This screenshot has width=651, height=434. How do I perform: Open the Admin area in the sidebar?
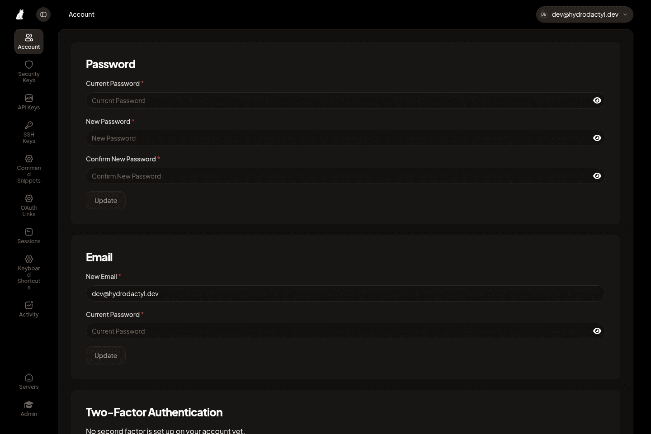point(29,409)
